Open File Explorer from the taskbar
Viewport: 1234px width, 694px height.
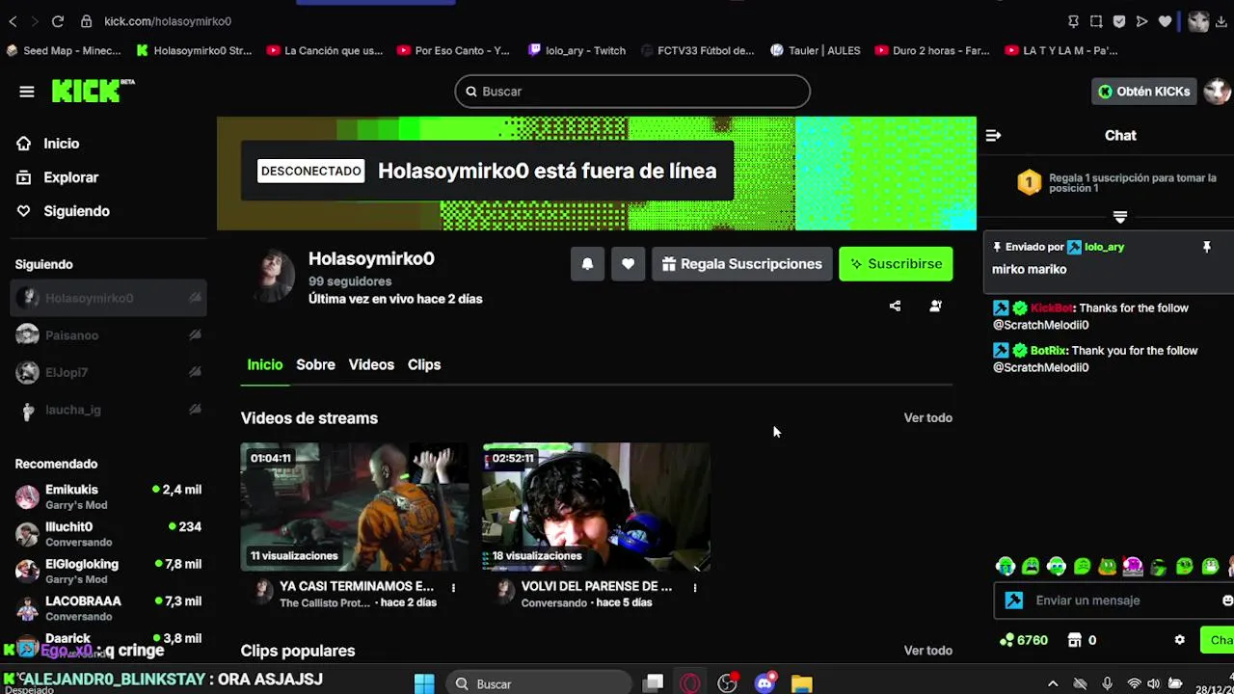(802, 684)
